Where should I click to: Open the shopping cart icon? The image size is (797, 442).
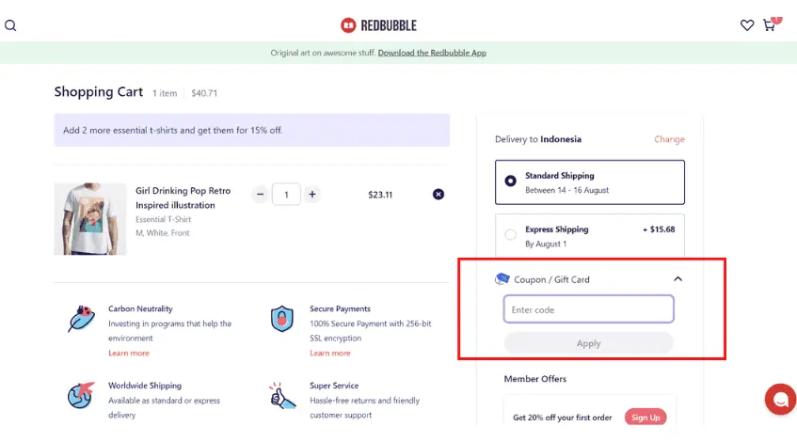click(770, 24)
